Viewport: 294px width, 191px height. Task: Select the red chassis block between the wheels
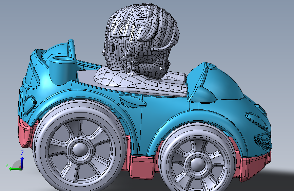pos(142,167)
